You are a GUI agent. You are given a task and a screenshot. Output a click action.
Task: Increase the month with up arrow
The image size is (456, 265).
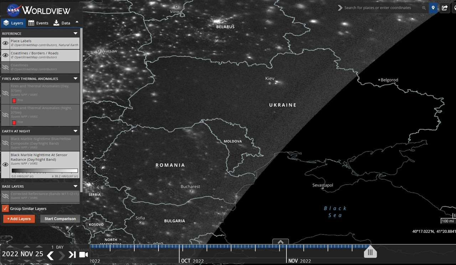27,247
